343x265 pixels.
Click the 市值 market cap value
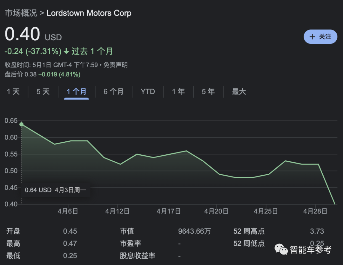tap(194, 231)
